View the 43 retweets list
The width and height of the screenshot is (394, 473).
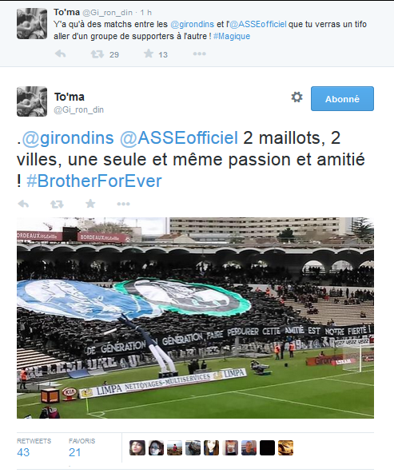[34, 448]
